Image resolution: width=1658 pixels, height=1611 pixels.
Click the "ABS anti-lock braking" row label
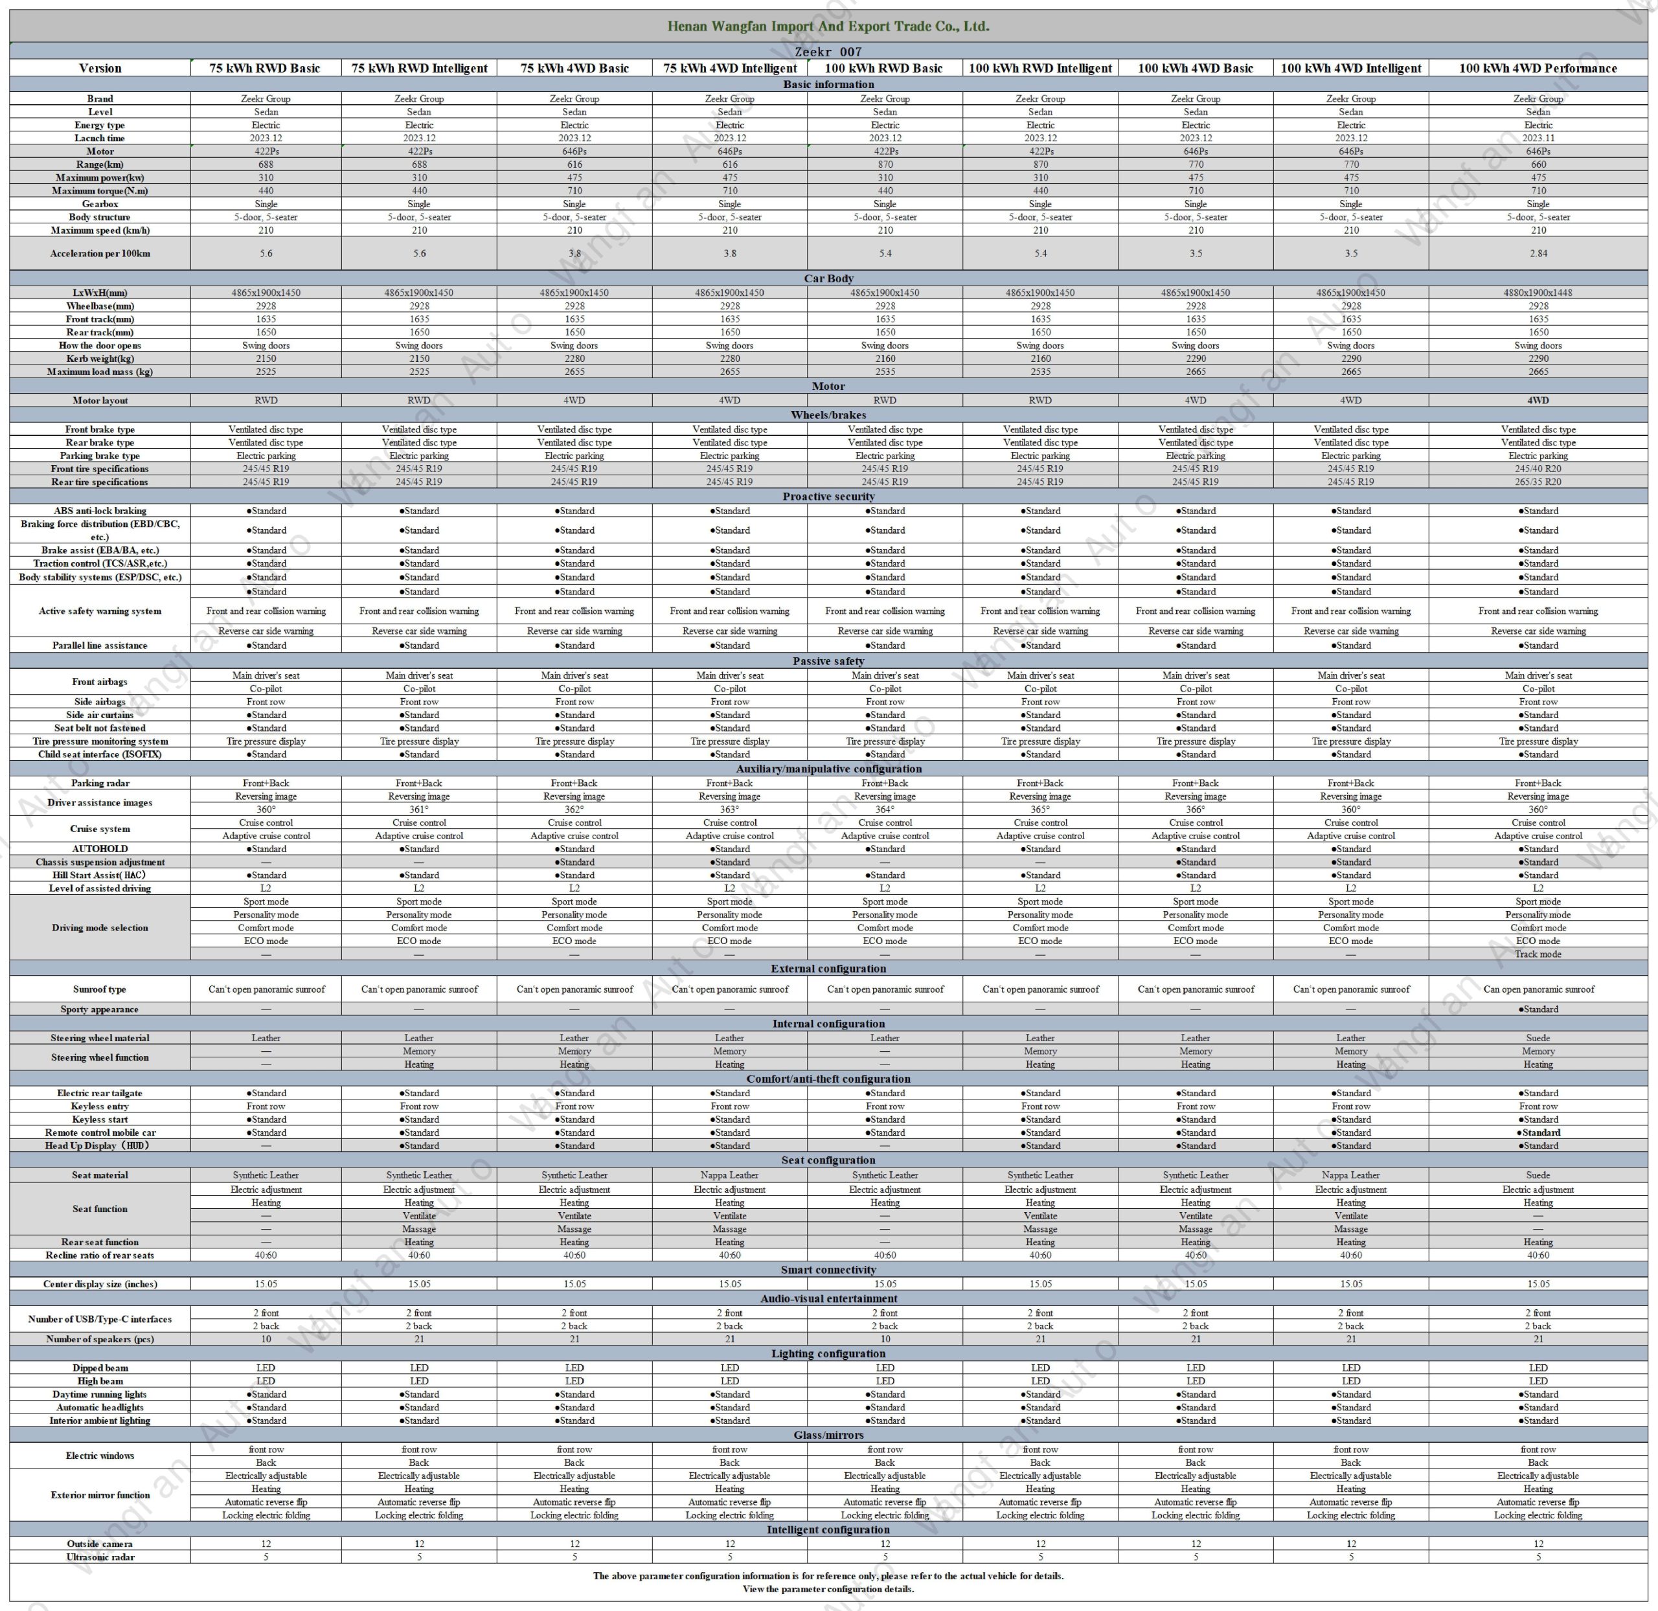(100, 510)
